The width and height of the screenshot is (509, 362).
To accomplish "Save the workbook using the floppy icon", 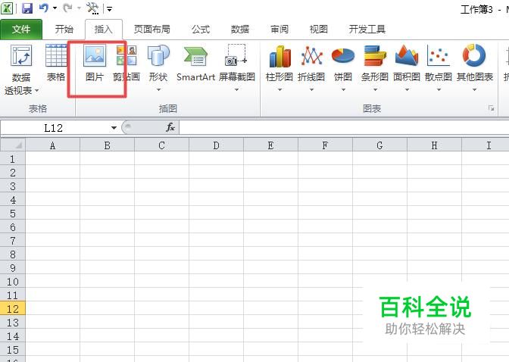I will click(27, 8).
